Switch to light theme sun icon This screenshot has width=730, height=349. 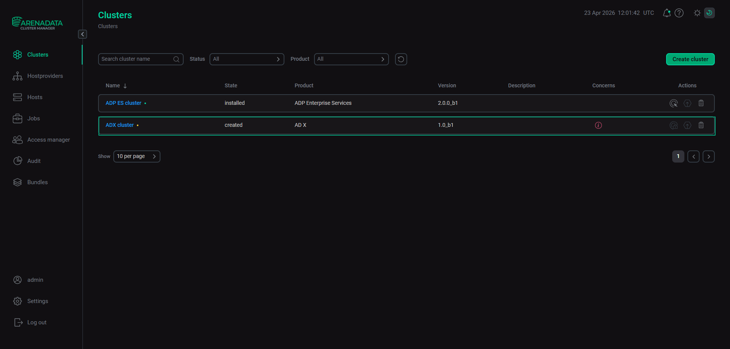(x=697, y=13)
